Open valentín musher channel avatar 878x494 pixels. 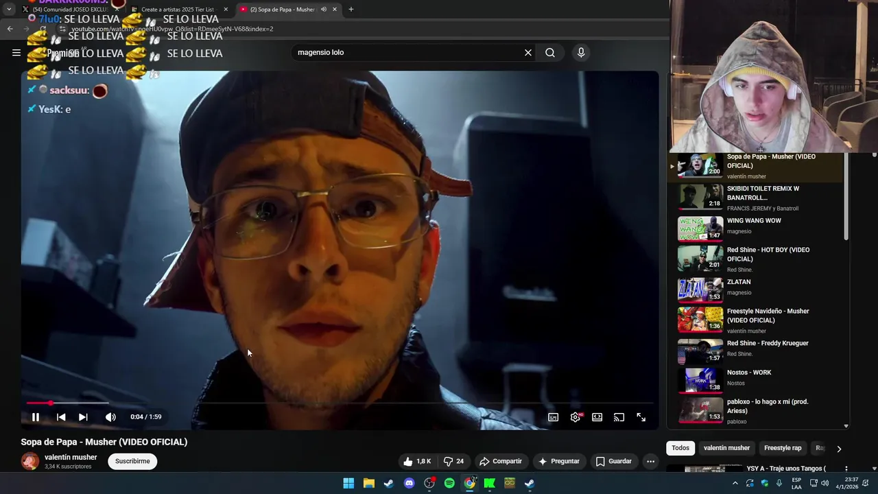click(30, 461)
